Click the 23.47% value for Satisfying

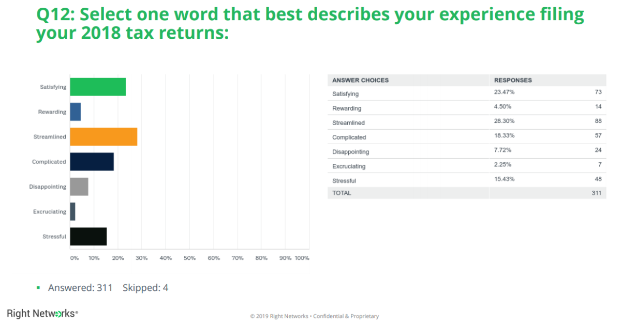pyautogui.click(x=504, y=92)
